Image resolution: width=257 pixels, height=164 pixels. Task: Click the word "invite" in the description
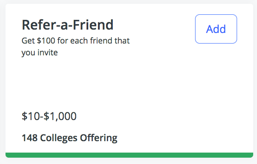point(47,52)
